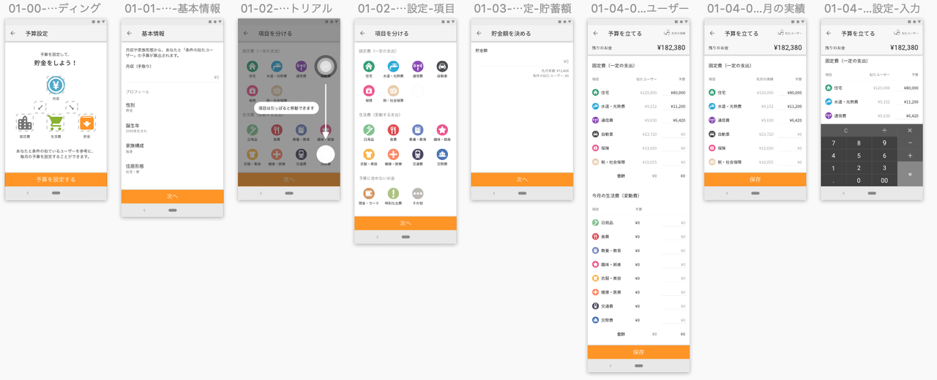Tap Android back chevron on 基本情報 screen
This screenshot has height=380, width=937.
[x=144, y=210]
